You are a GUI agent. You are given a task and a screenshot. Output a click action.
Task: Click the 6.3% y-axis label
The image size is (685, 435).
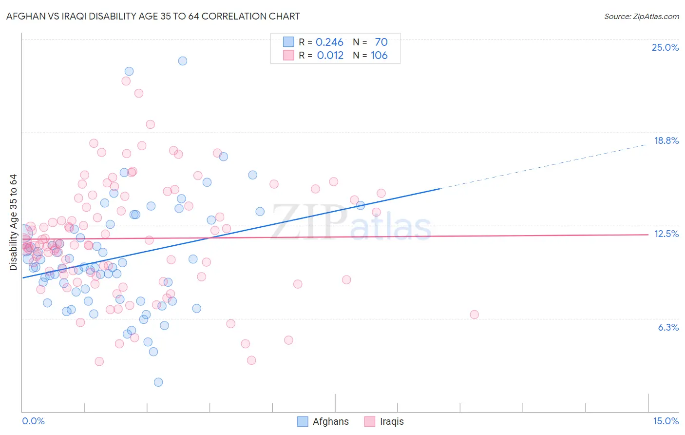668,327
